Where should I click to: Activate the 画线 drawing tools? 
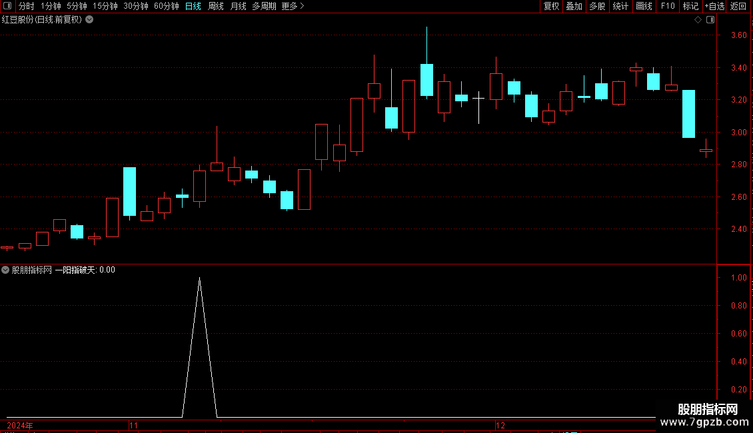pos(644,6)
